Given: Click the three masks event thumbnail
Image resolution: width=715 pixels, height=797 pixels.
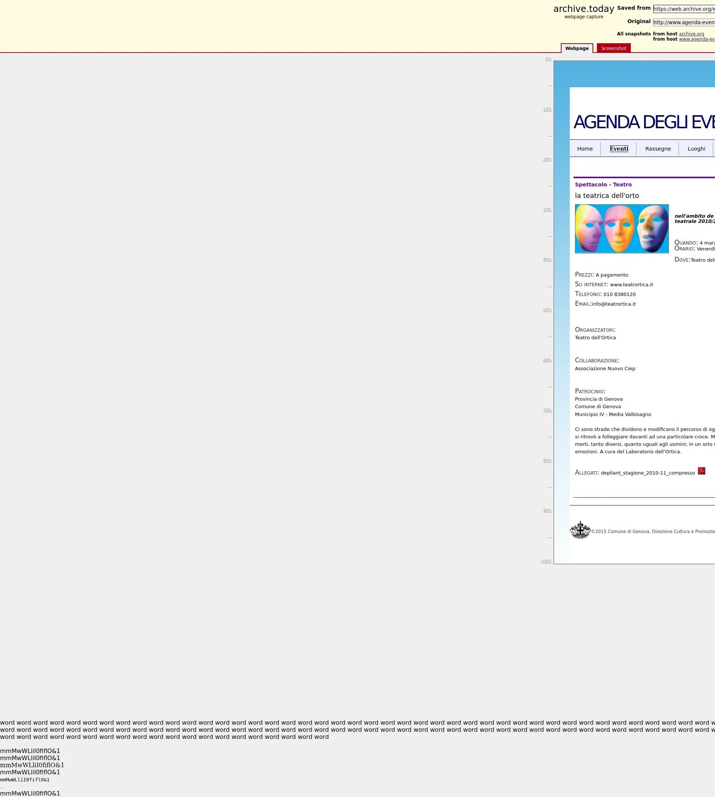Looking at the screenshot, I should [x=622, y=229].
